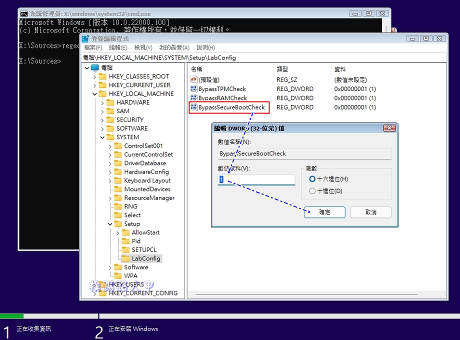Open the 我的最愛(A) menu
460x340 pixels.
click(174, 47)
